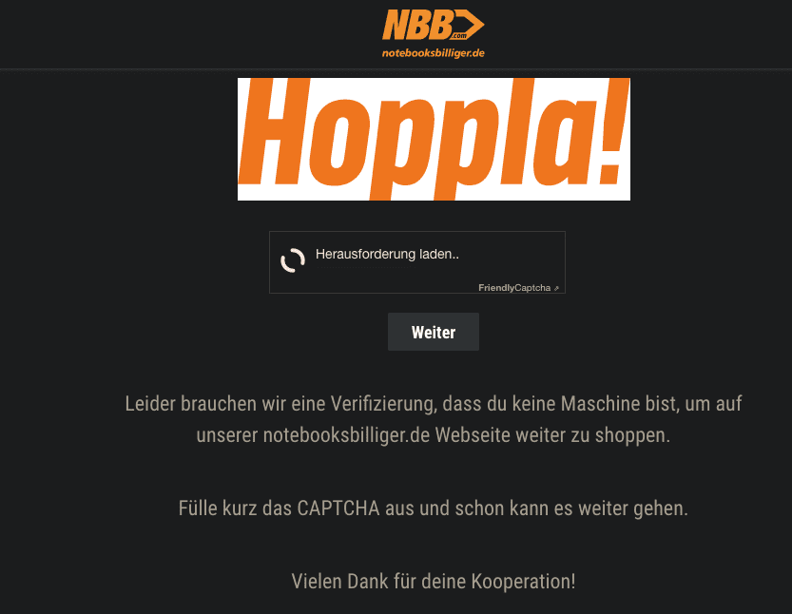The width and height of the screenshot is (792, 614).
Task: Open the FriendlyCaptcha link
Action: click(514, 288)
